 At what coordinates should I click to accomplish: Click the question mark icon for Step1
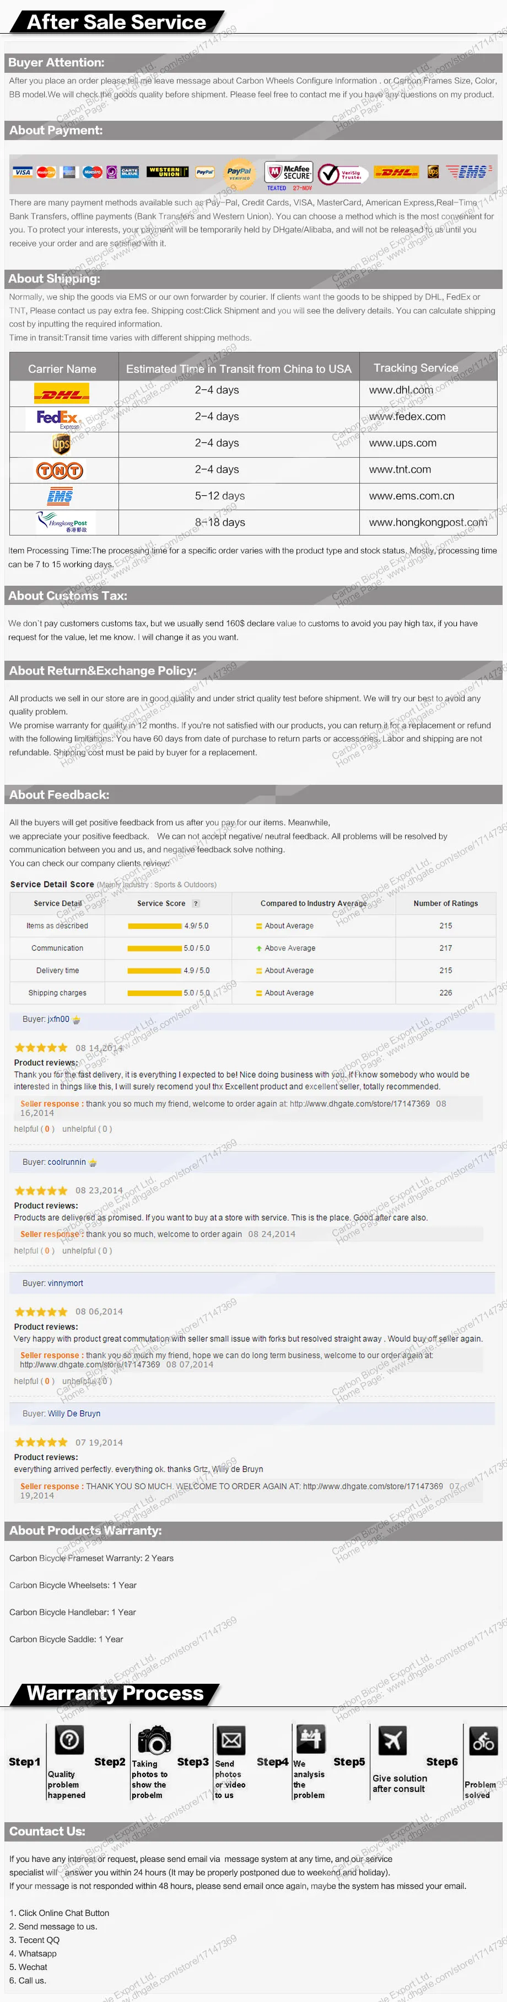coord(69,1739)
